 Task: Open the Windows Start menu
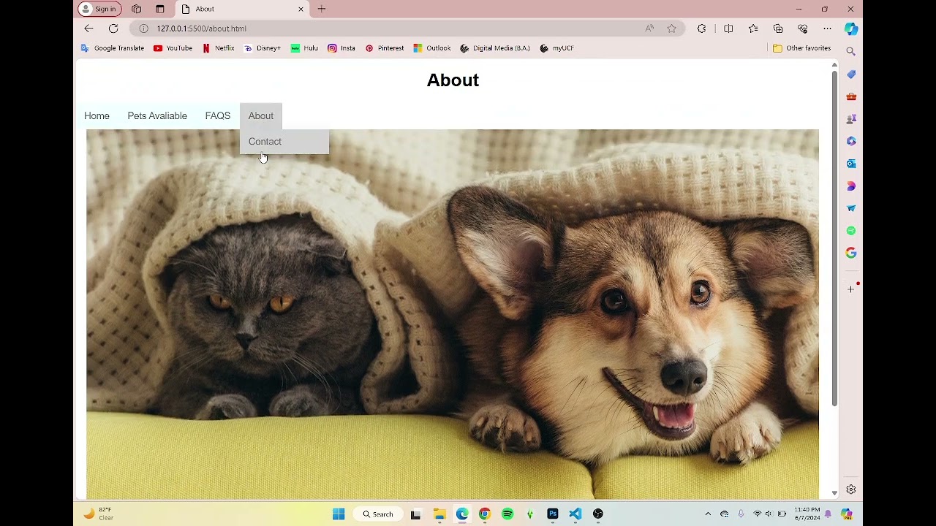click(339, 514)
